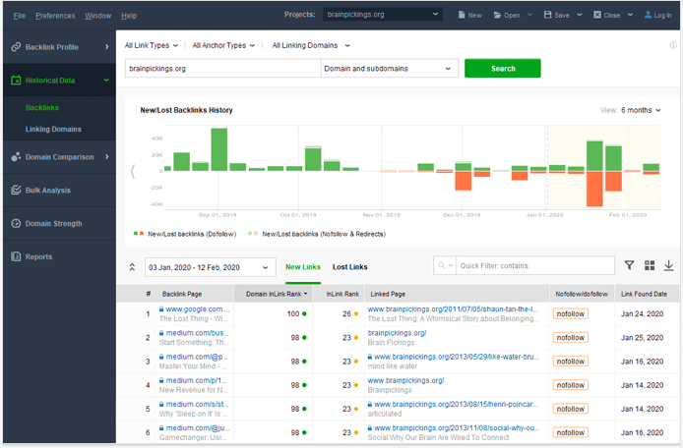Open the table filter funnel icon
Image resolution: width=683 pixels, height=448 pixels.
pyautogui.click(x=630, y=266)
